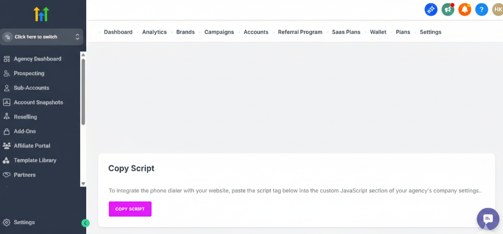Open the notifications bell icon
This screenshot has height=234, width=503.
(465, 9)
